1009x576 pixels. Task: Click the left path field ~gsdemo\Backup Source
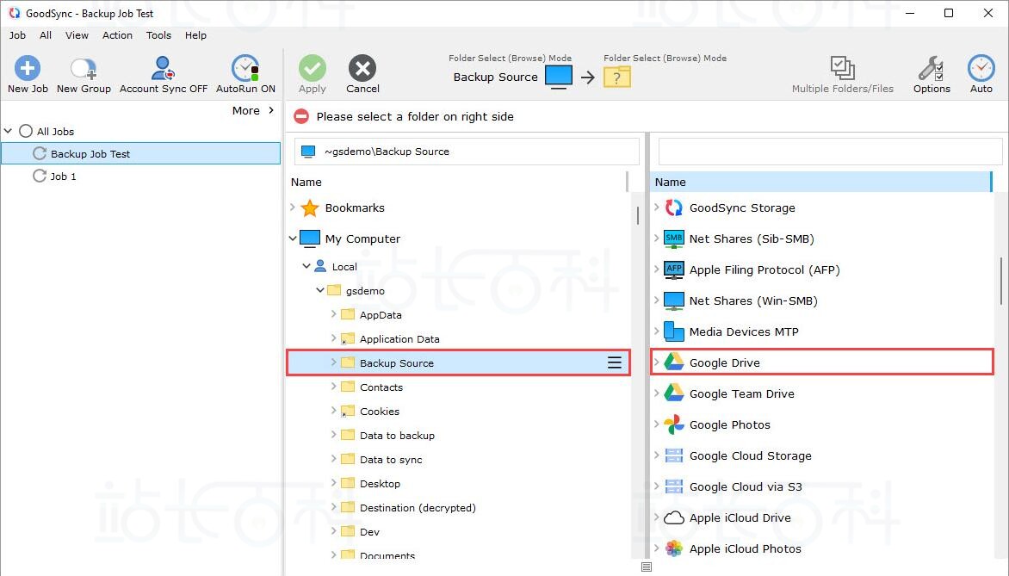pyautogui.click(x=467, y=152)
